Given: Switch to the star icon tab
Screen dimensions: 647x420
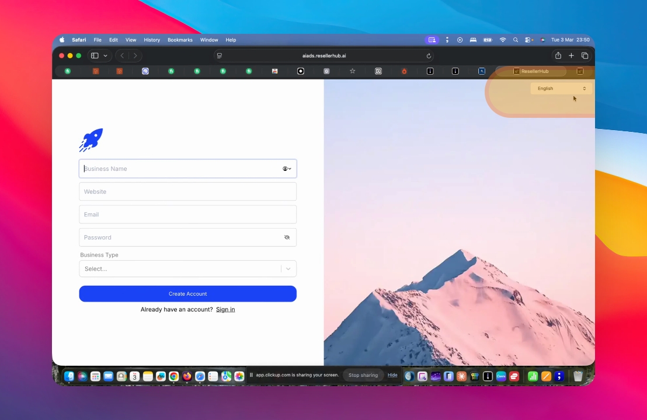Looking at the screenshot, I should pyautogui.click(x=352, y=71).
